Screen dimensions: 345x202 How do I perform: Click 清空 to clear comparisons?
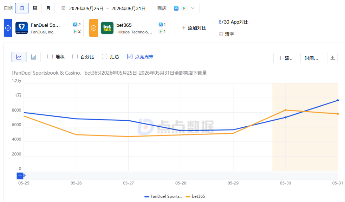click(229, 34)
